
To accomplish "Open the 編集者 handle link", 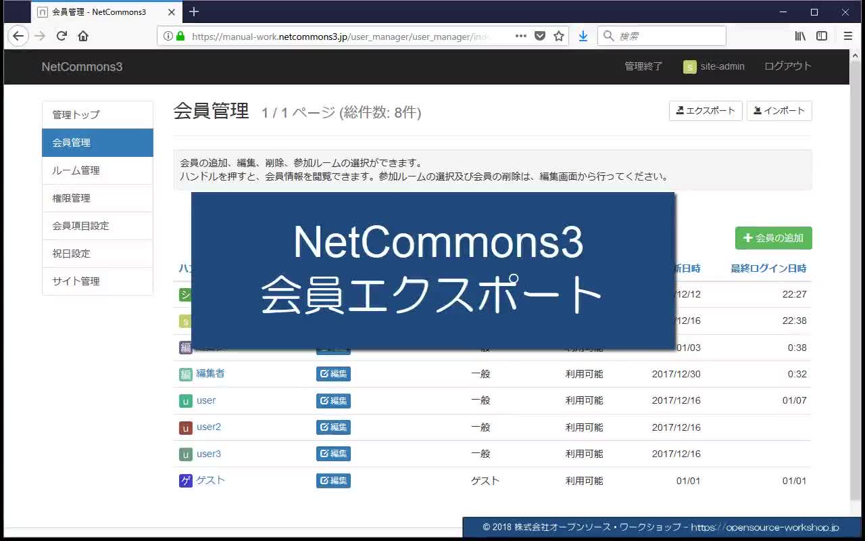I will pos(210,373).
